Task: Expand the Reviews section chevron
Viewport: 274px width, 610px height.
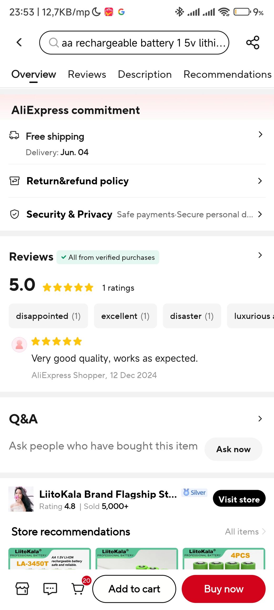Action: (260, 255)
